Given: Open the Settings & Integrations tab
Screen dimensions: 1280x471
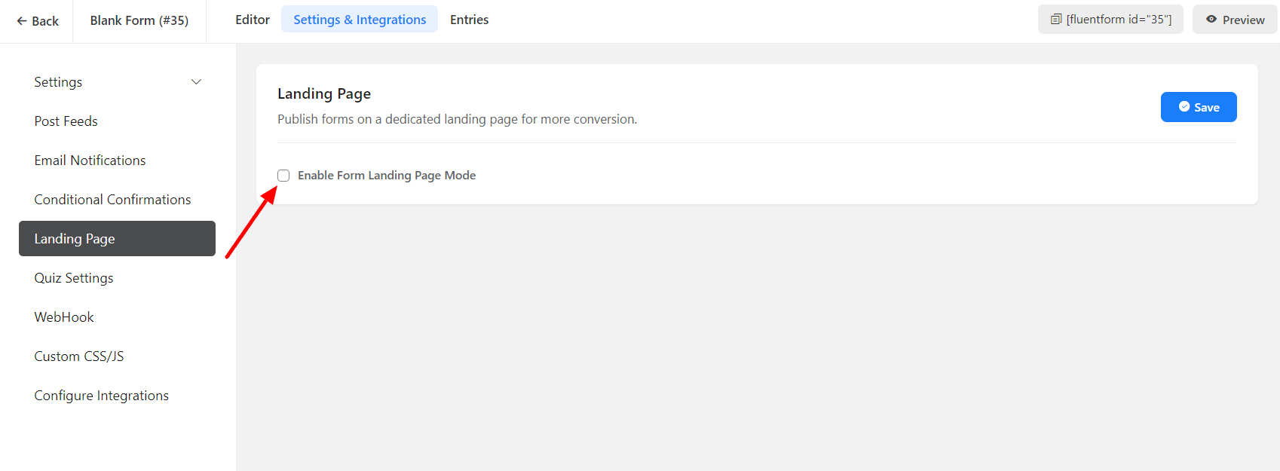Looking at the screenshot, I should coord(360,20).
